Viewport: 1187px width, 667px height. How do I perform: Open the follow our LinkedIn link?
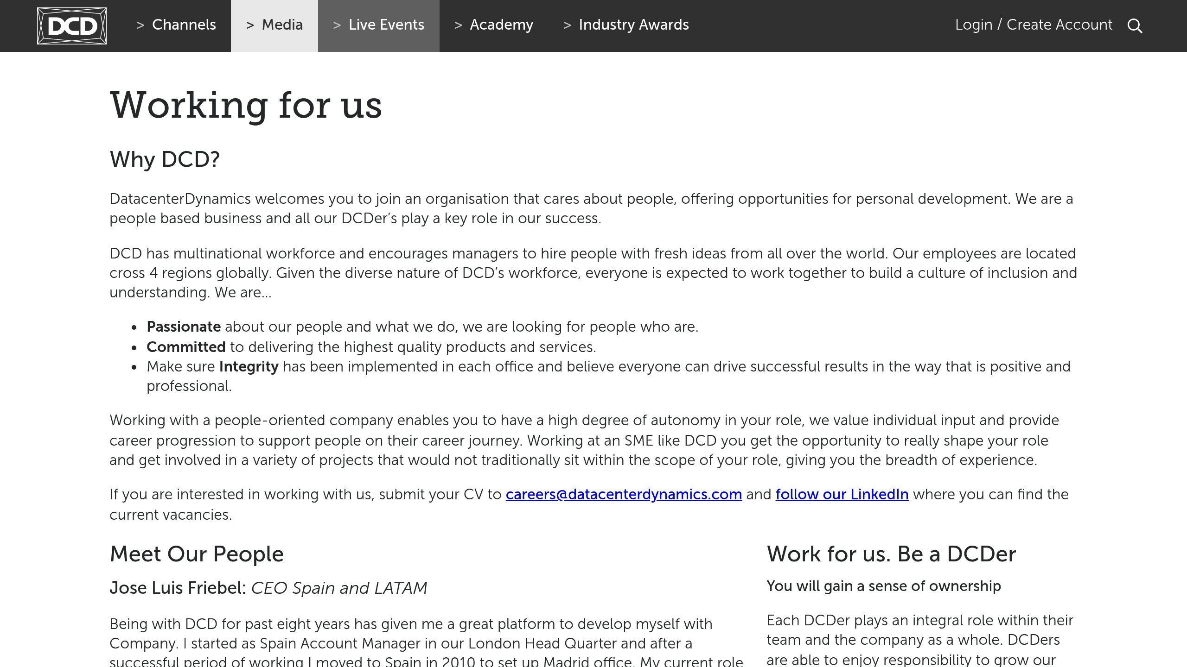(x=842, y=495)
